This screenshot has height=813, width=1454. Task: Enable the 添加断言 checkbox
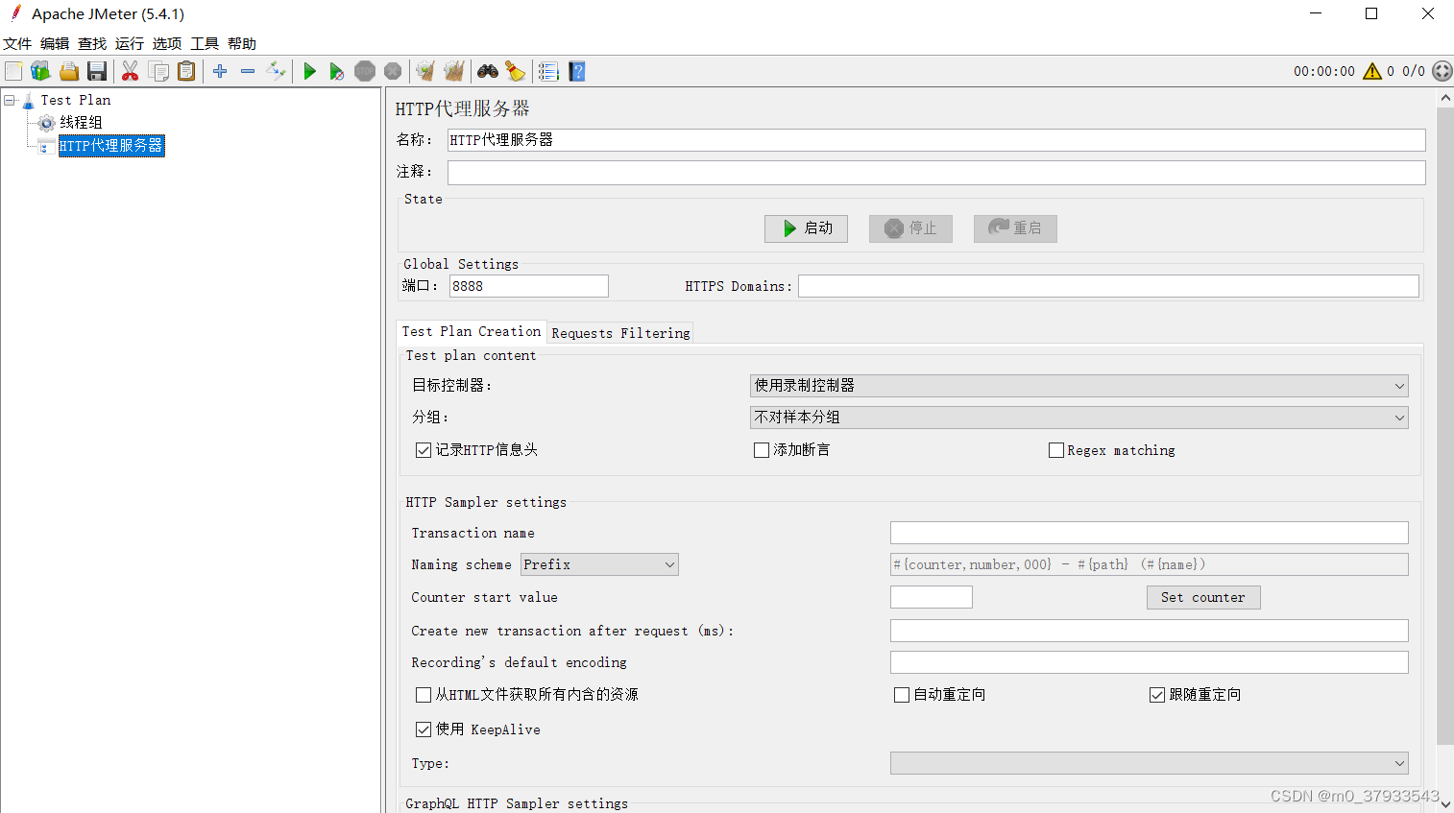pyautogui.click(x=762, y=450)
